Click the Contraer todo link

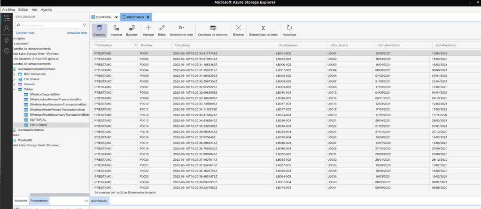coord(25,33)
